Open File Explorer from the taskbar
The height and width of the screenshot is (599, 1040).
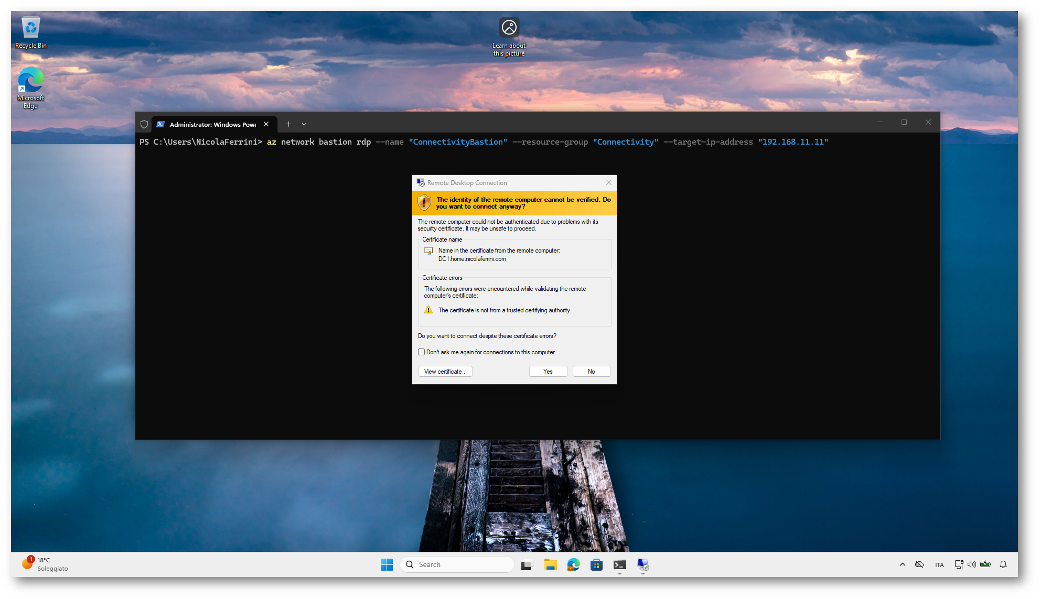550,564
